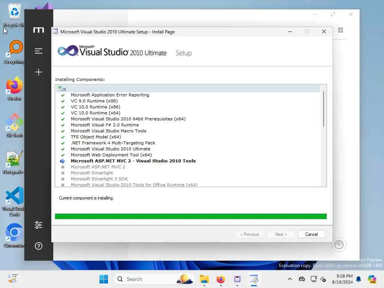Click the Visual Studio setup taskbar icon
Viewport: 384px width, 288px height.
(x=254, y=279)
